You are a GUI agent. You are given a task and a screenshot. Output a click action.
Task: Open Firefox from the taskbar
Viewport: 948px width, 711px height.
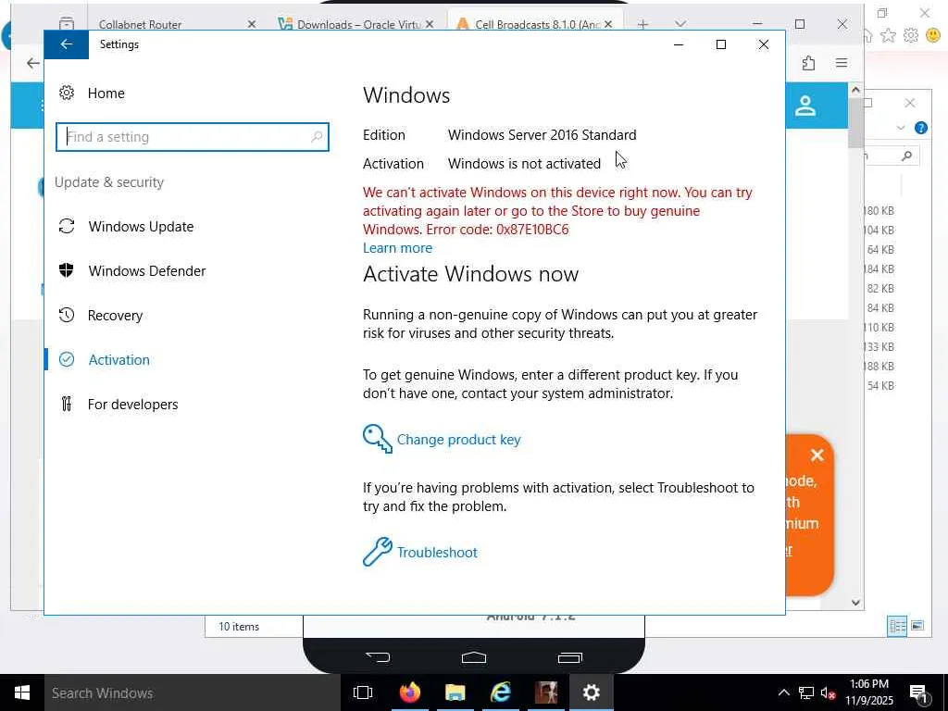(409, 692)
